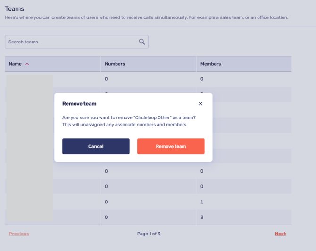The width and height of the screenshot is (316, 251).
Task: Click the magnifying glass search icon
Action: (x=141, y=42)
